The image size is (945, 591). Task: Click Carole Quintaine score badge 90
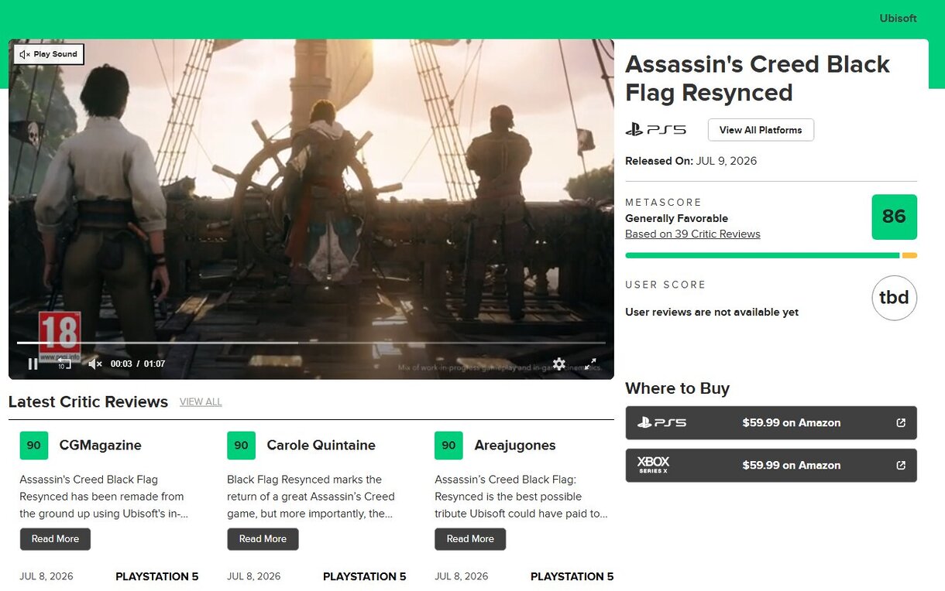(x=241, y=446)
